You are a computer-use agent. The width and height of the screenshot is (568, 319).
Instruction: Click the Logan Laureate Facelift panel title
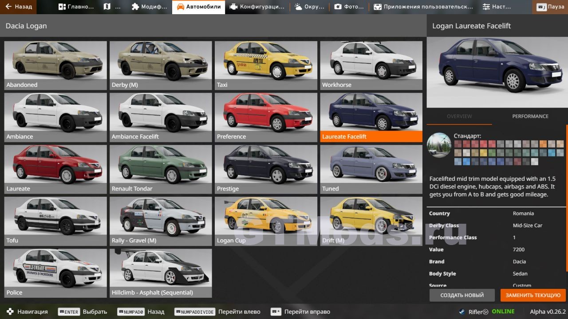click(471, 26)
